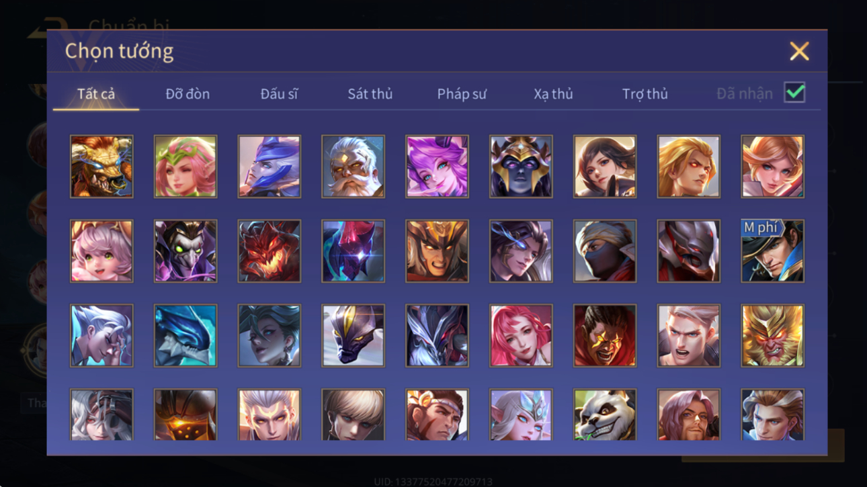Pick the pink-haired hero with green leaf crown

(185, 167)
